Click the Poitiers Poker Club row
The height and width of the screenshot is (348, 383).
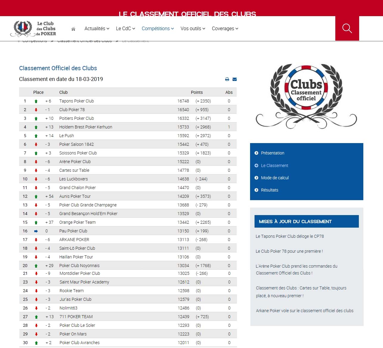click(76, 118)
